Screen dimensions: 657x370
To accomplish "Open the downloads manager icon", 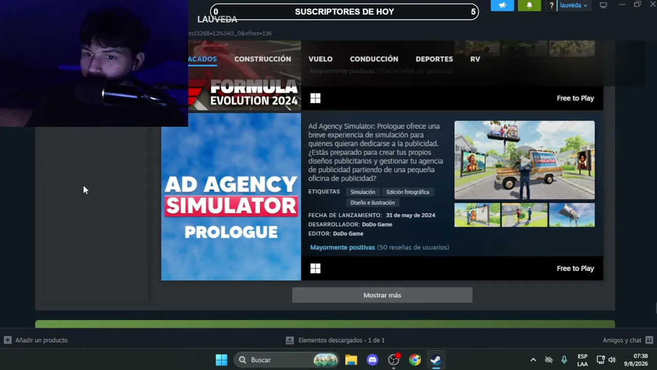I will coord(289,340).
